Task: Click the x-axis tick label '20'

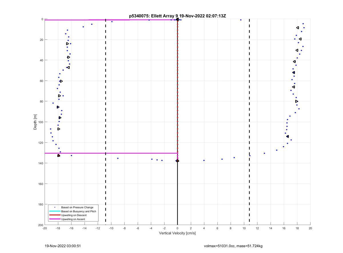Action: (310, 228)
